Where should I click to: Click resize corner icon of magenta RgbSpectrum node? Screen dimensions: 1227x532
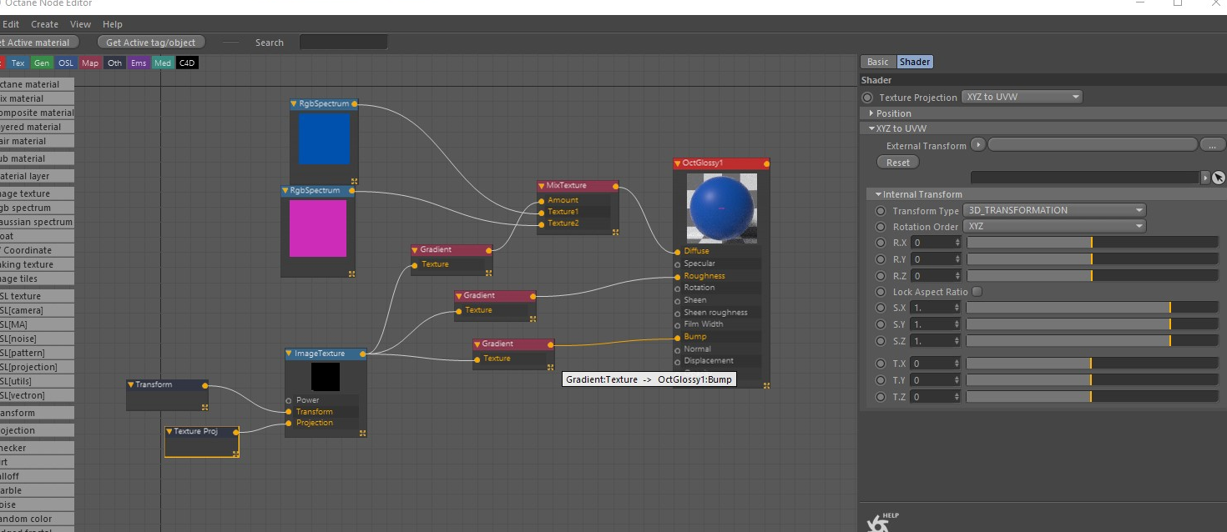(351, 273)
